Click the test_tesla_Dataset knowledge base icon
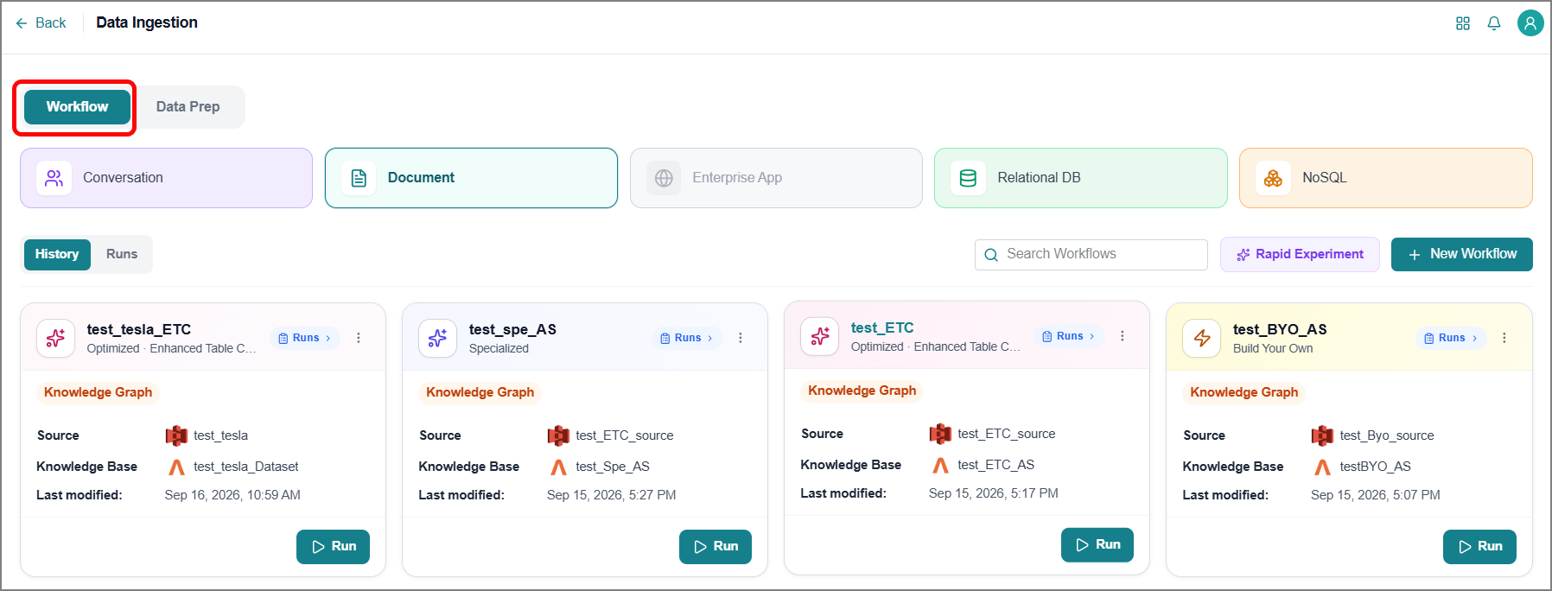 (176, 467)
